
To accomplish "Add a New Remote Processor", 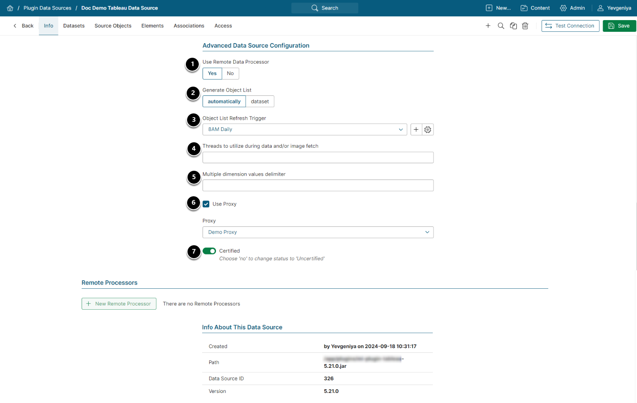I will click(119, 304).
